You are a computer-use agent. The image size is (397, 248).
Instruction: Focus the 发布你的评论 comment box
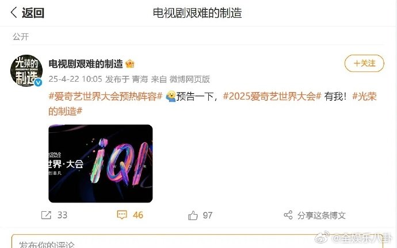[197, 242]
